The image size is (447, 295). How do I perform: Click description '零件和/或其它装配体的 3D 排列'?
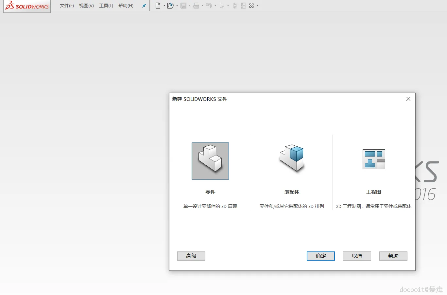coord(292,206)
